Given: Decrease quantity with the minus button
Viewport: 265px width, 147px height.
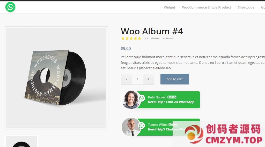Looking at the screenshot, I should [x=126, y=79].
